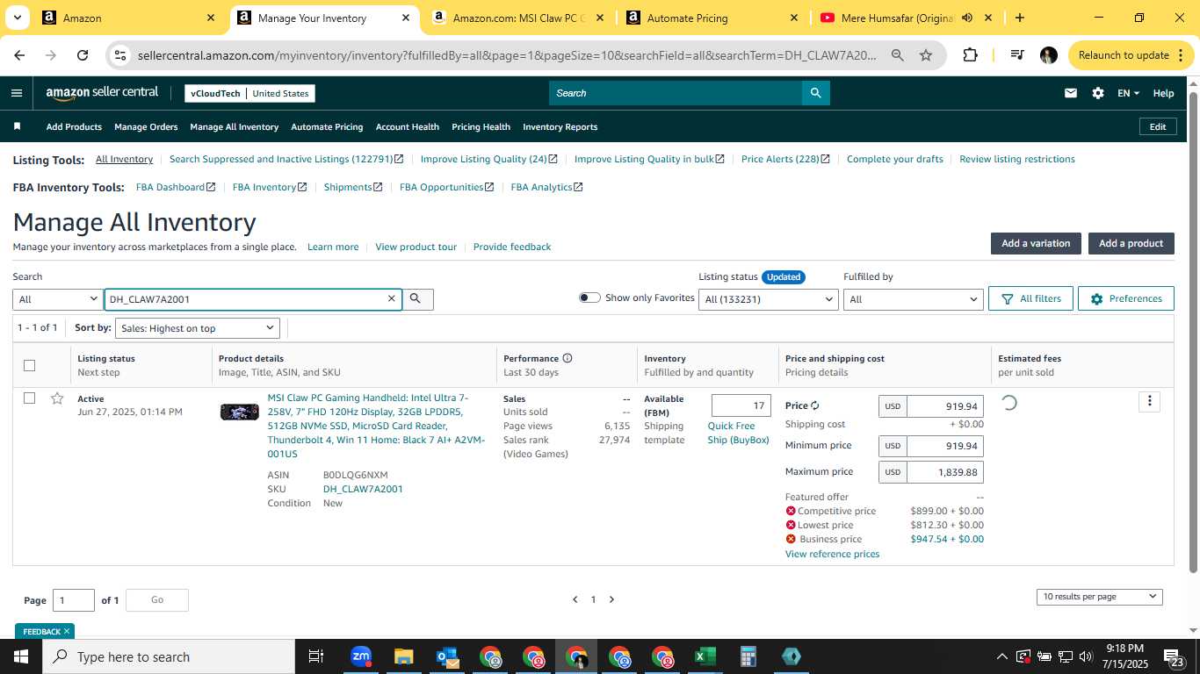Close the FEEDBACK tag
The height and width of the screenshot is (674, 1200).
[66, 631]
